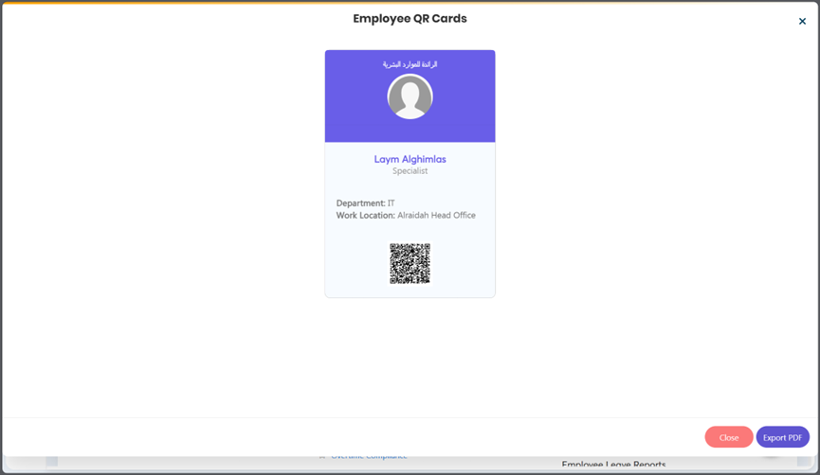Click the employee avatar placeholder icon
Image resolution: width=820 pixels, height=475 pixels.
(x=410, y=96)
